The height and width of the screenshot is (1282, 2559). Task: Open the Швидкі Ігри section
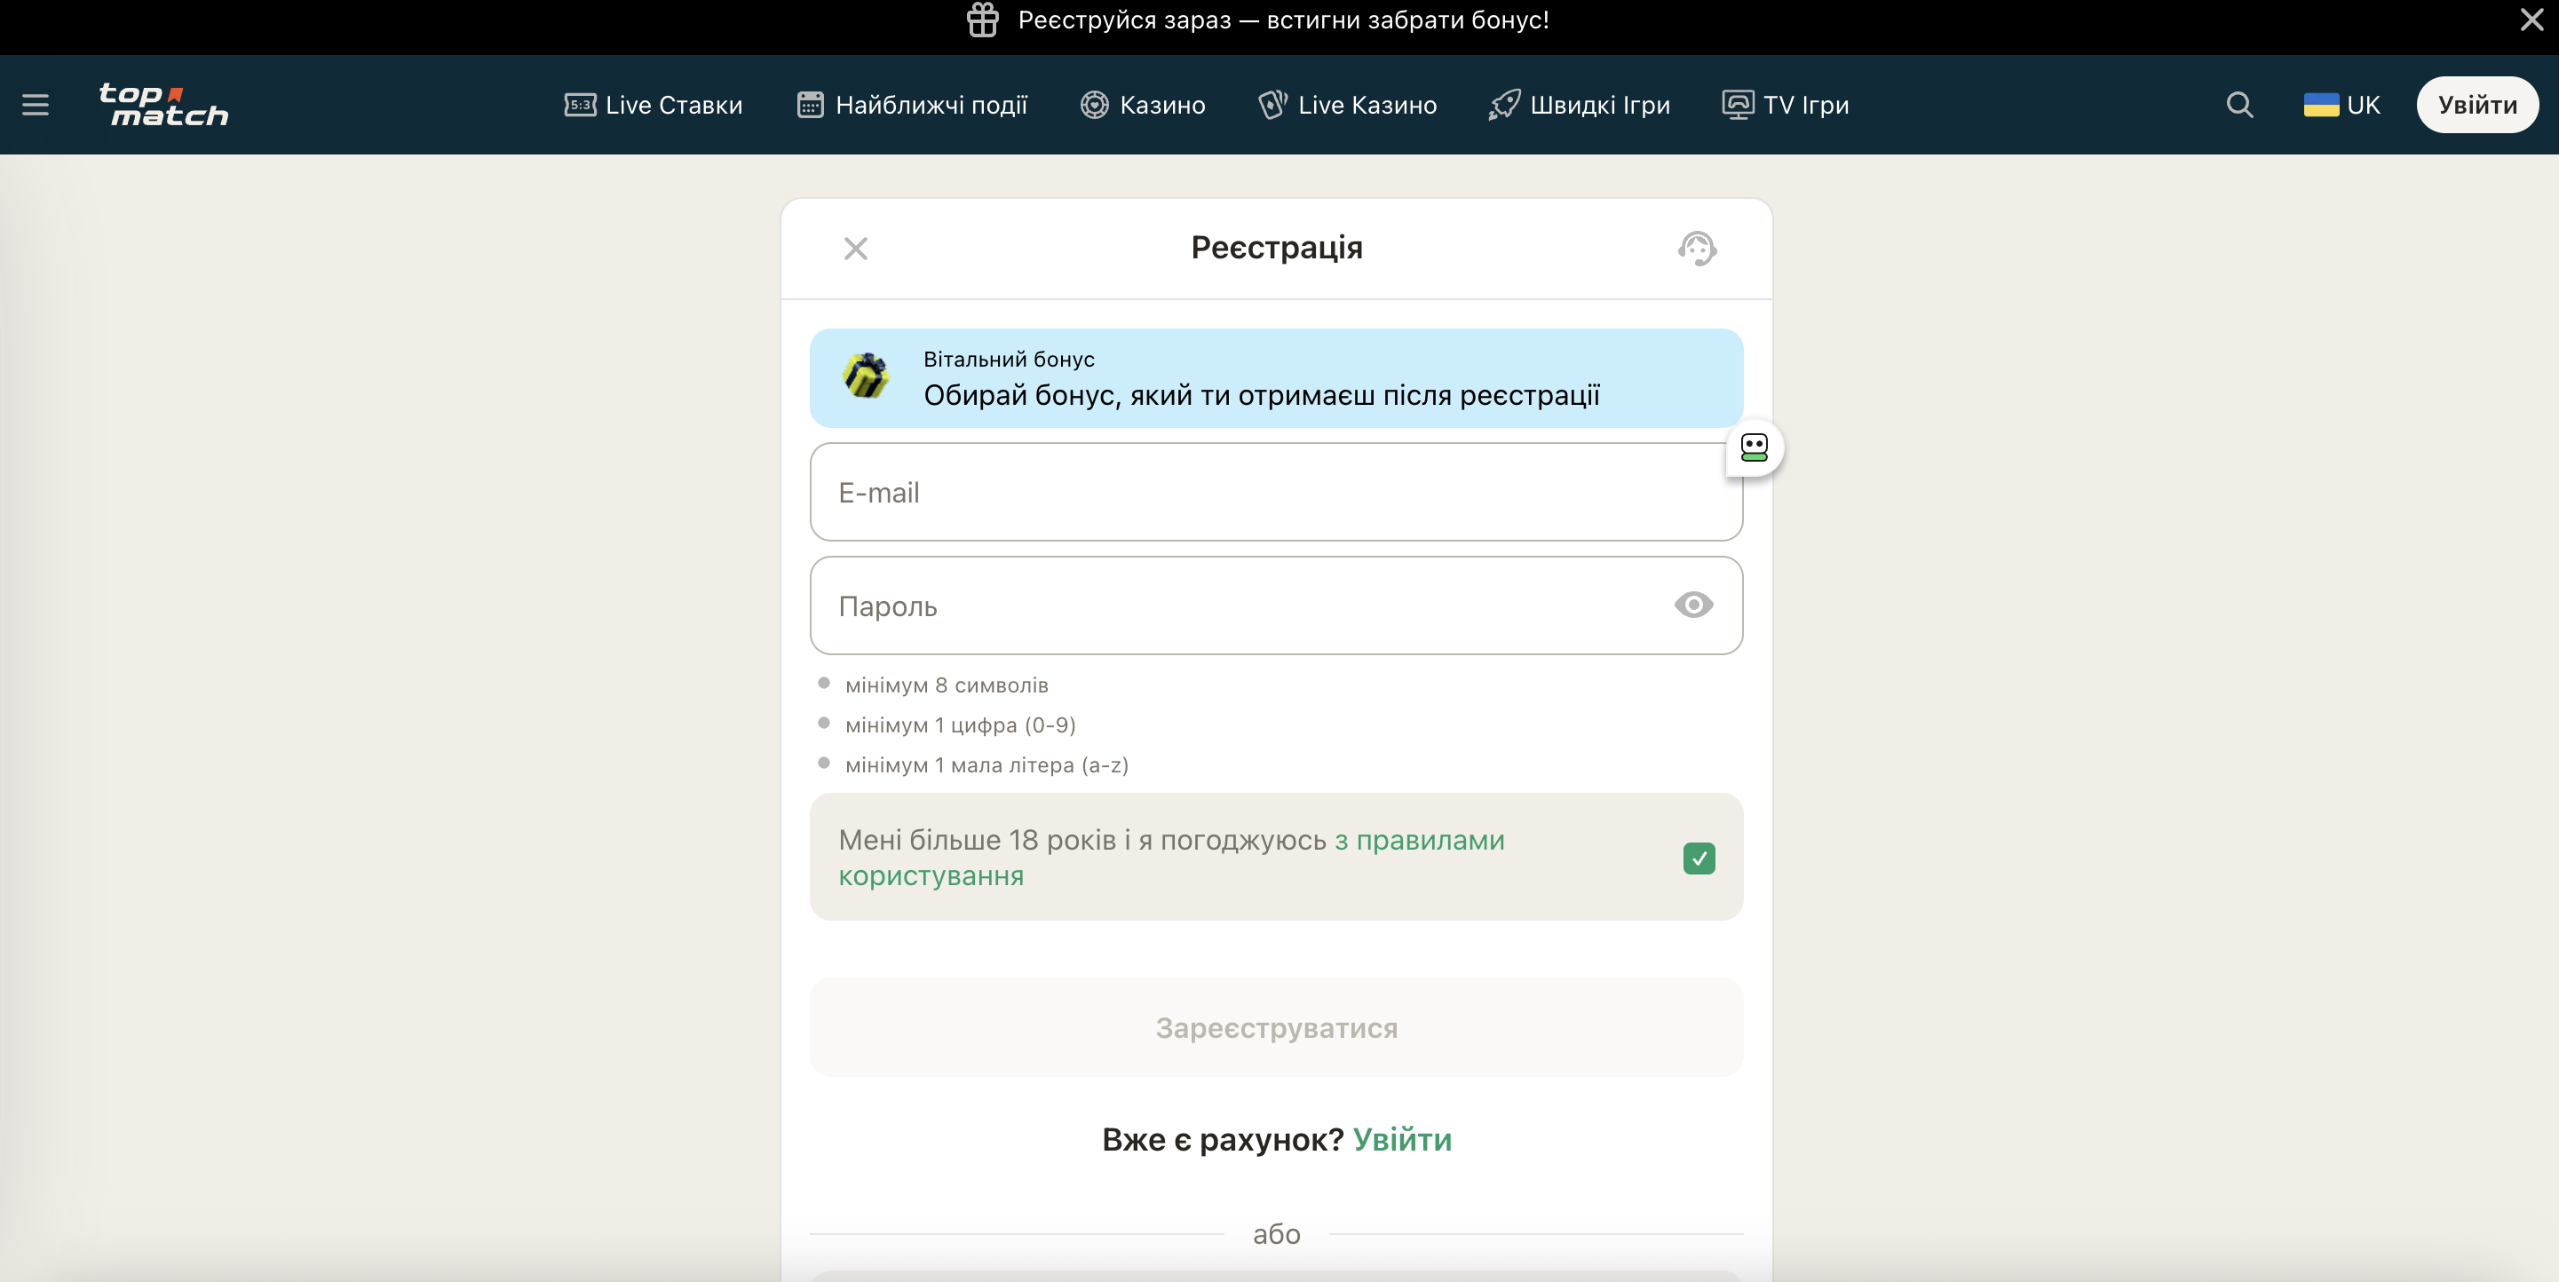(1580, 104)
